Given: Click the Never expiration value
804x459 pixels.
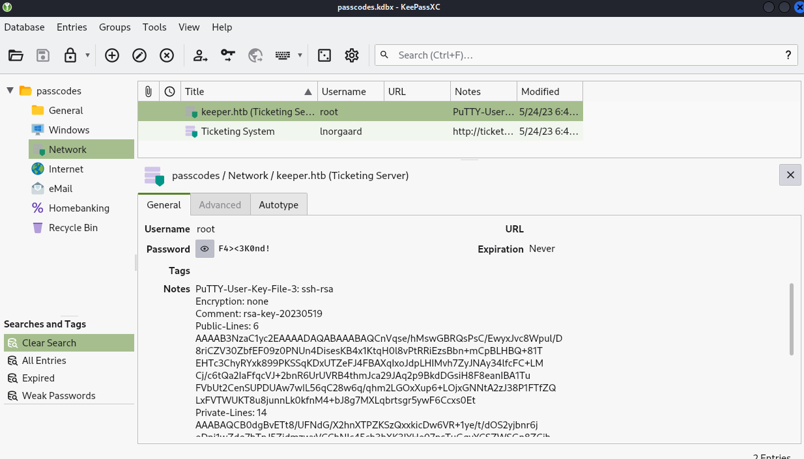Looking at the screenshot, I should (542, 249).
